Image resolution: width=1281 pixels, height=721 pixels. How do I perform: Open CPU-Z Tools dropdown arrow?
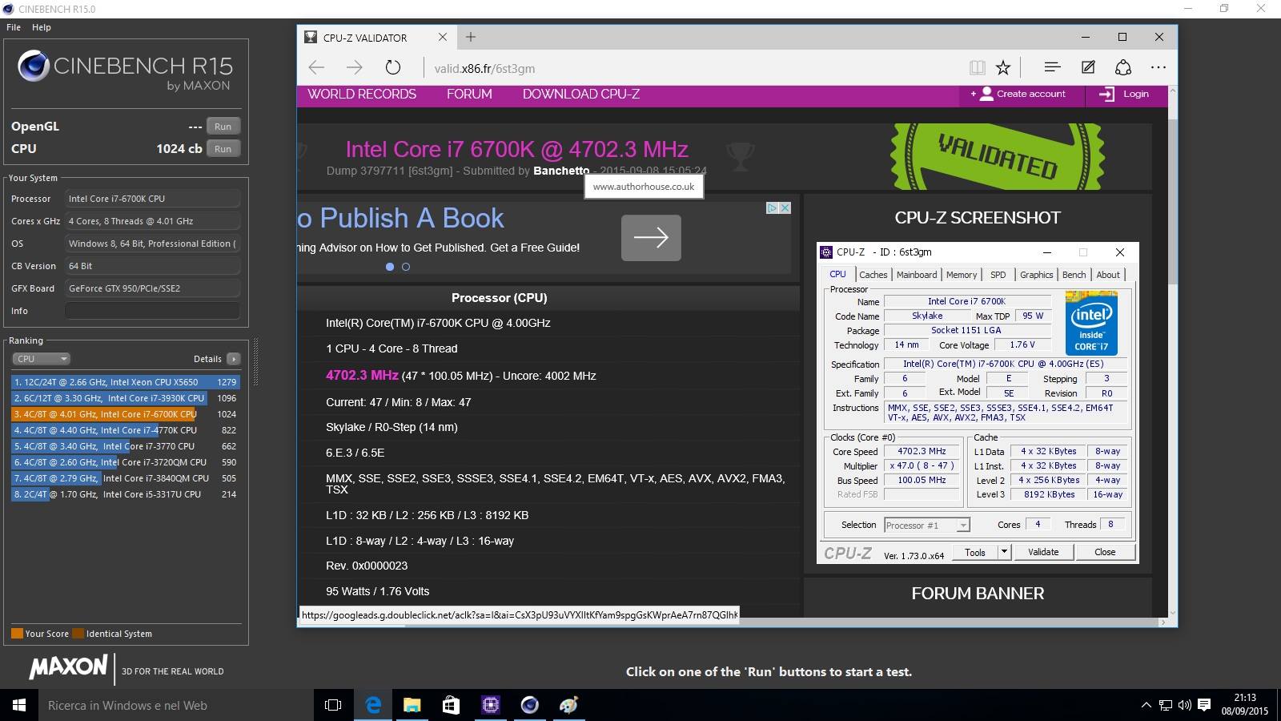1004,552
